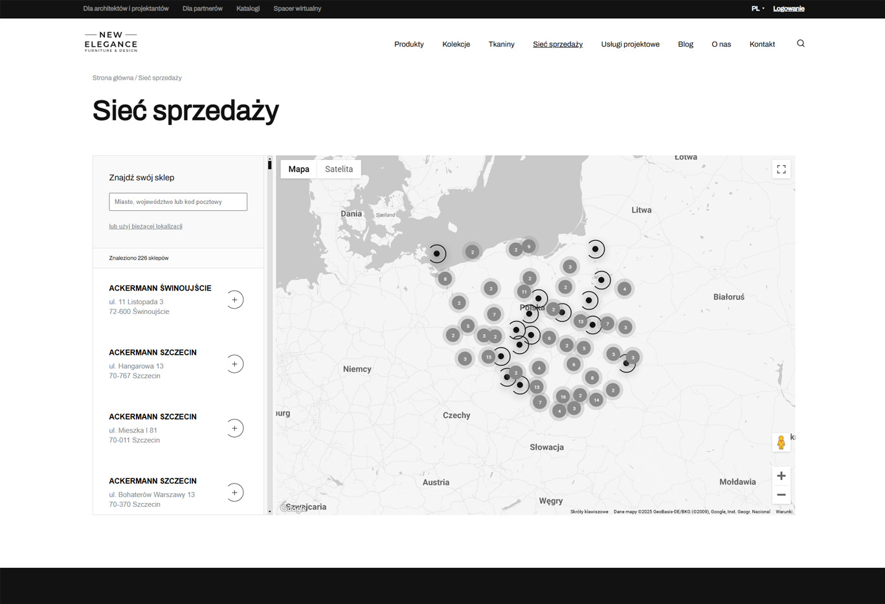The width and height of the screenshot is (885, 604).
Task: Toggle fullscreen view of the map
Action: 781,170
